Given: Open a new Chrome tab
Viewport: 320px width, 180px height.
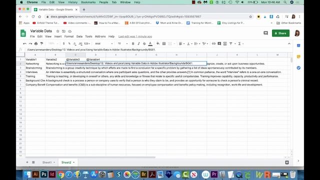Looking at the screenshot, I should 84,9.
